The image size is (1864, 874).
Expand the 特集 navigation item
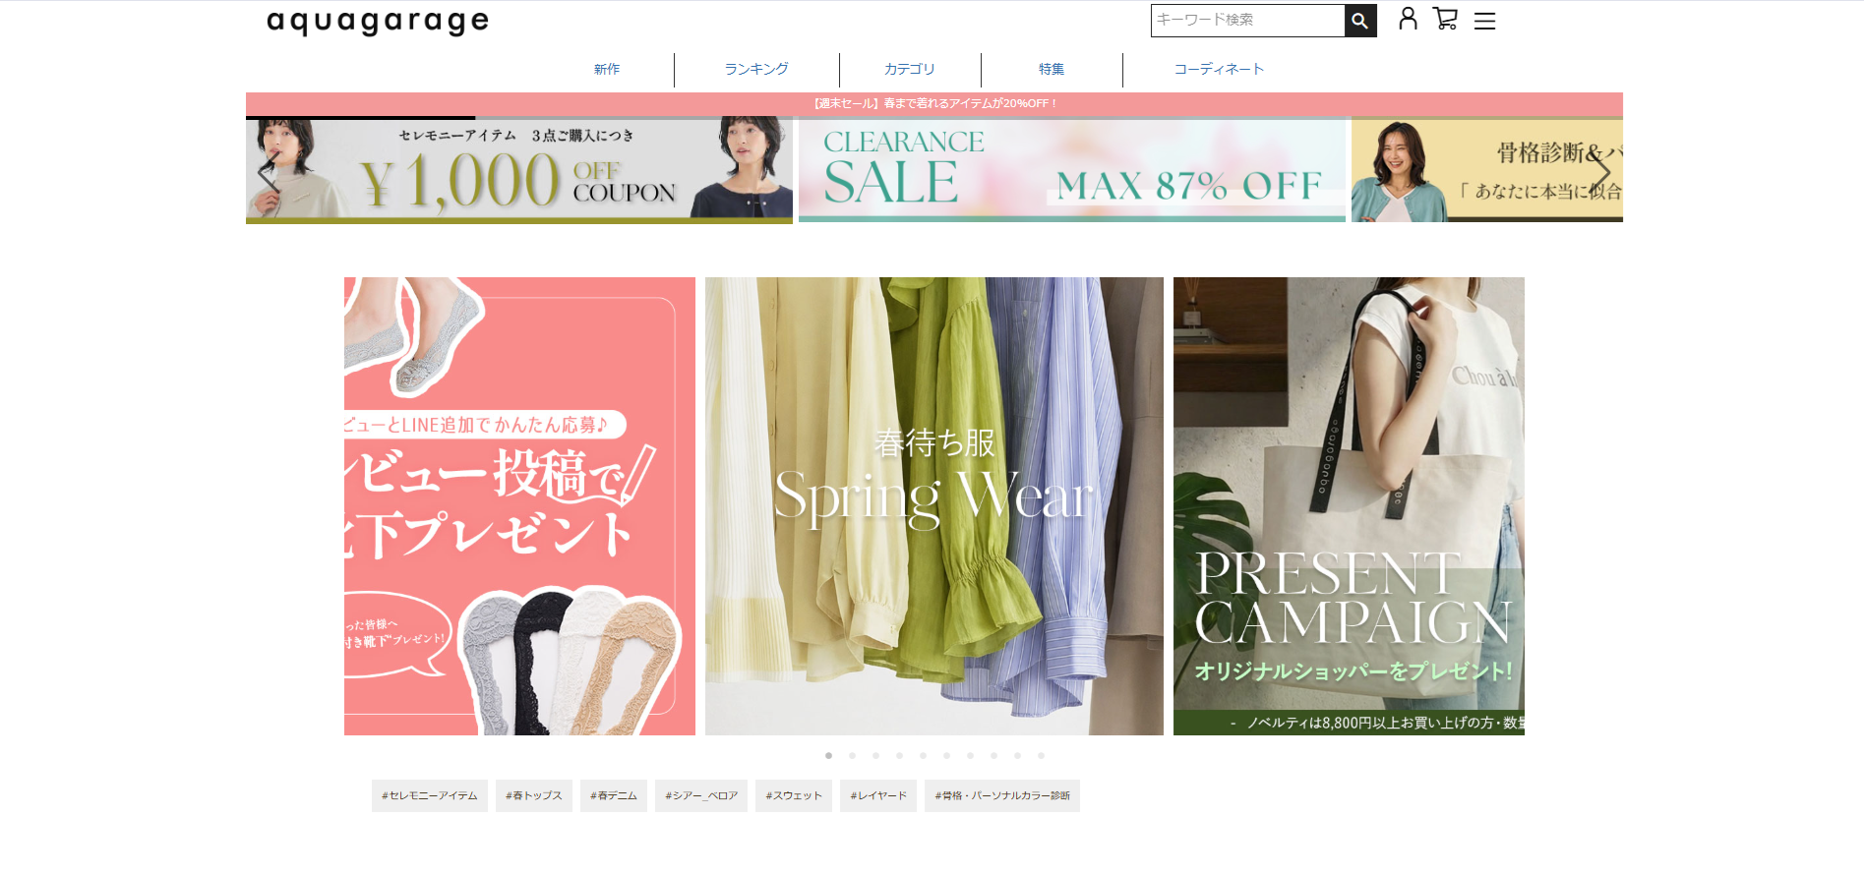1052,70
